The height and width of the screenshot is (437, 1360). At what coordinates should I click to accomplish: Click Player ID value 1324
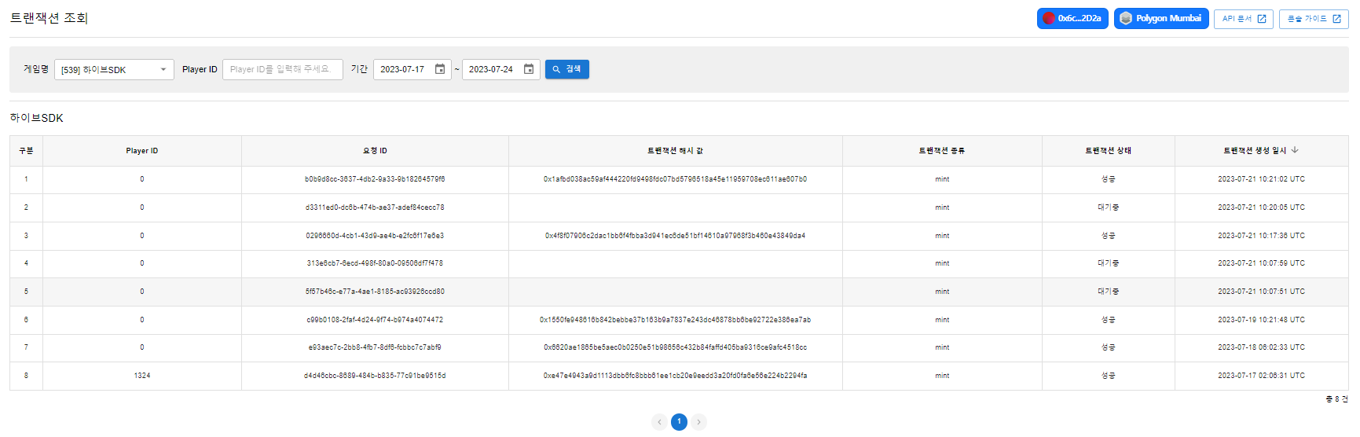[x=142, y=376]
